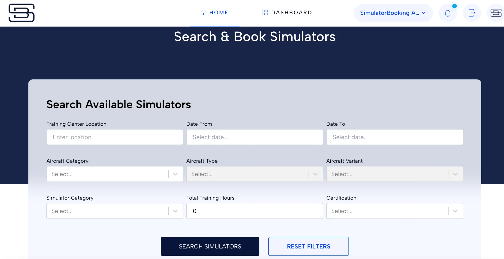
Task: Open the SimulatorBooking account dropdown
Action: 393,13
